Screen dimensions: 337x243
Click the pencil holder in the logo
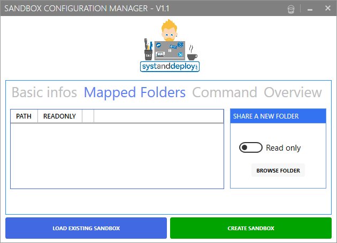coord(146,53)
